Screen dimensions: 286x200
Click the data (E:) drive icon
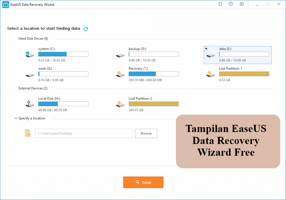211,55
